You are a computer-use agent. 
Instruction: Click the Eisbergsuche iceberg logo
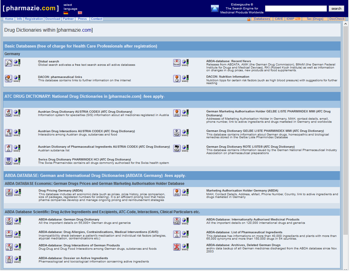(215, 9)
